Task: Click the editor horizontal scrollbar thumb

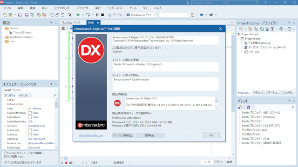Action: click(66, 158)
